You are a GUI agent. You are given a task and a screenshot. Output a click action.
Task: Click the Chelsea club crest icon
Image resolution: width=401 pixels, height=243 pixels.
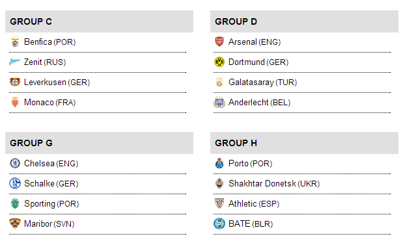click(15, 163)
